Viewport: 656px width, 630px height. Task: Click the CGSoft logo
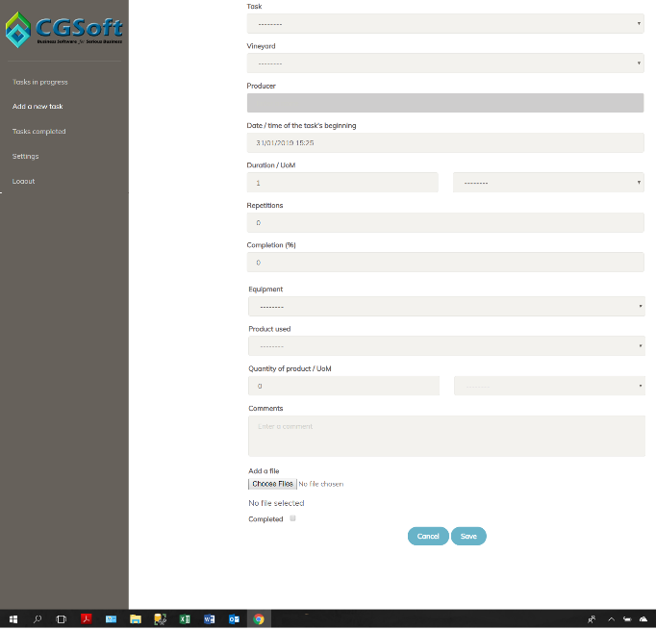click(64, 29)
